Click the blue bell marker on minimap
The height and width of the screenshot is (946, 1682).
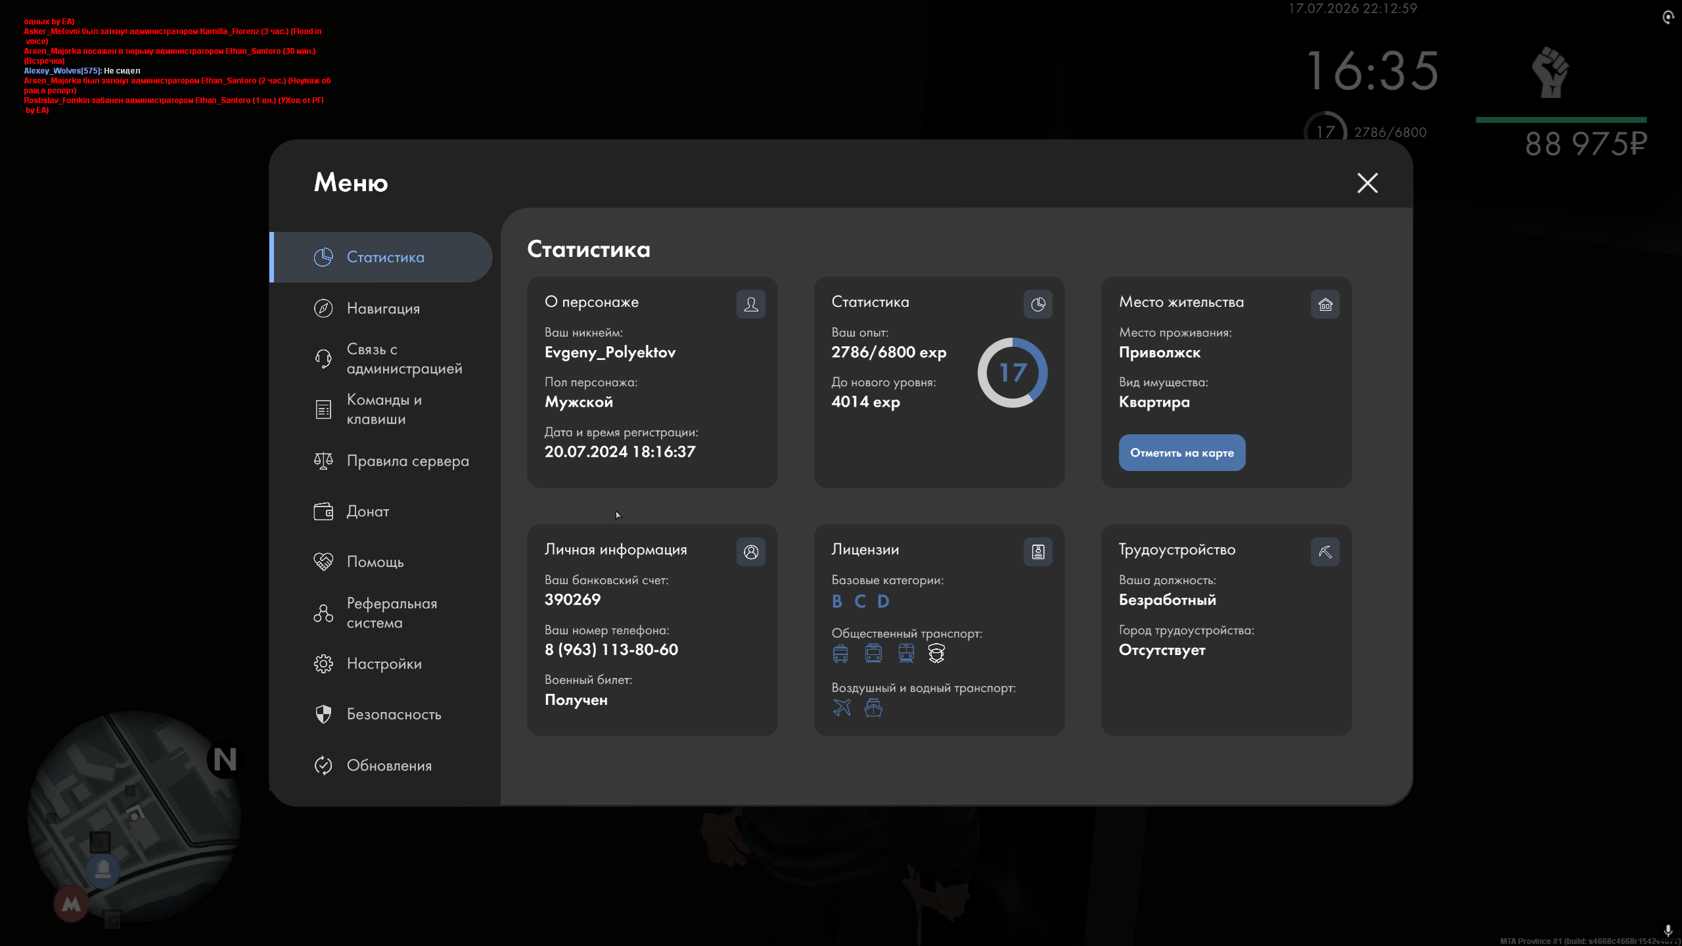tap(103, 870)
